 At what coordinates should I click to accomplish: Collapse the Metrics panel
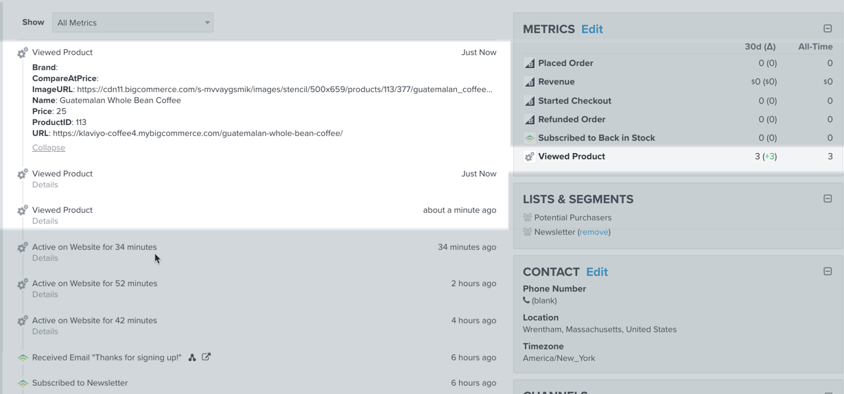coord(828,29)
